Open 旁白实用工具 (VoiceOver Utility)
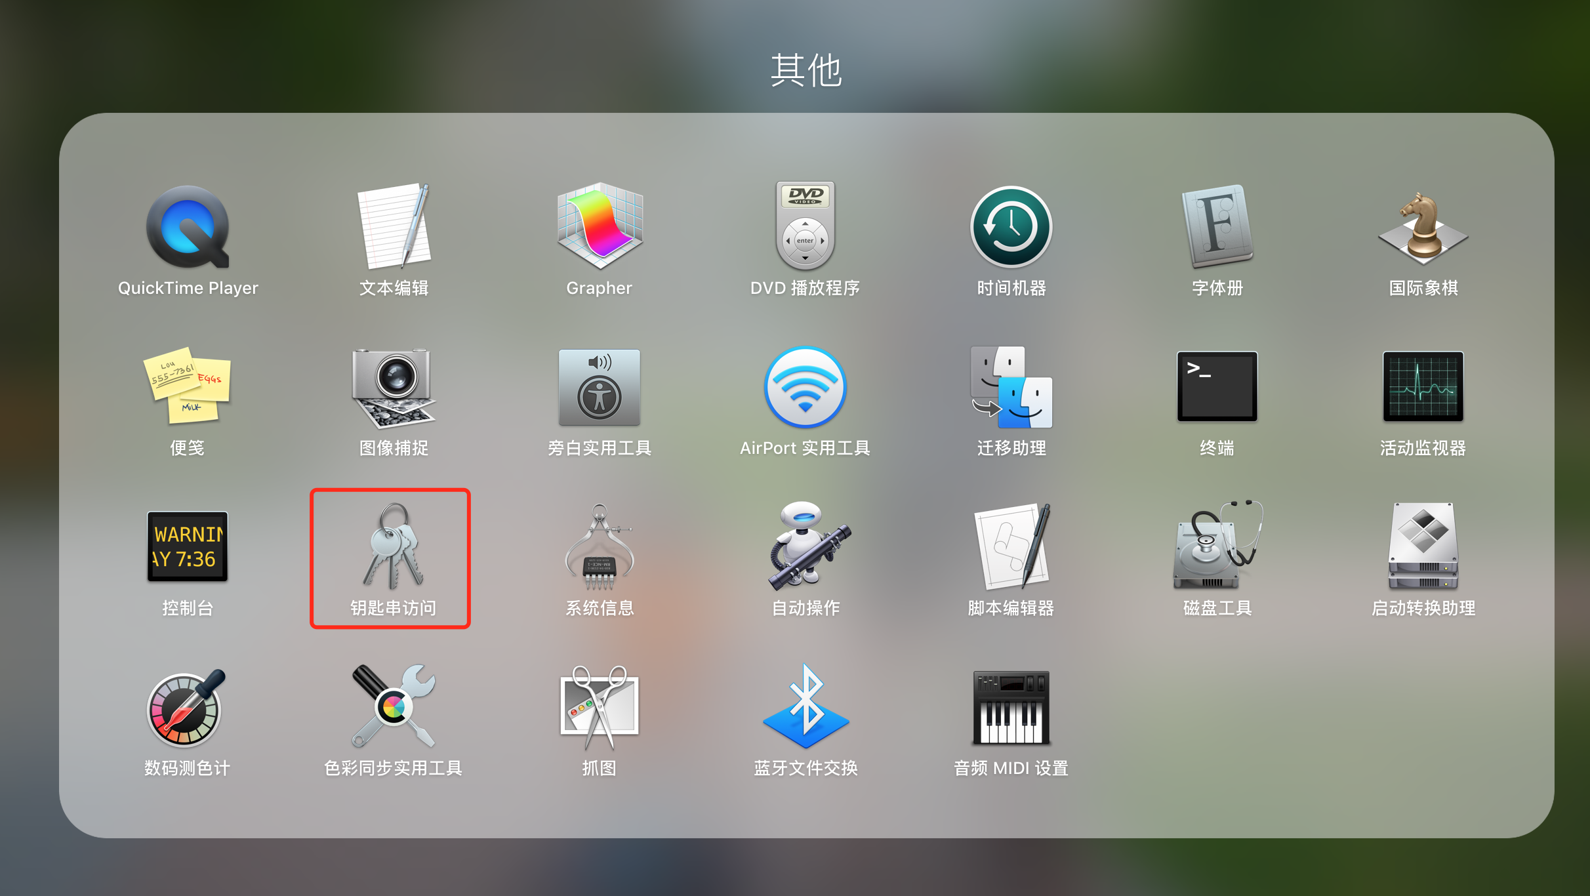Screen dimensions: 1590x896 (599, 388)
